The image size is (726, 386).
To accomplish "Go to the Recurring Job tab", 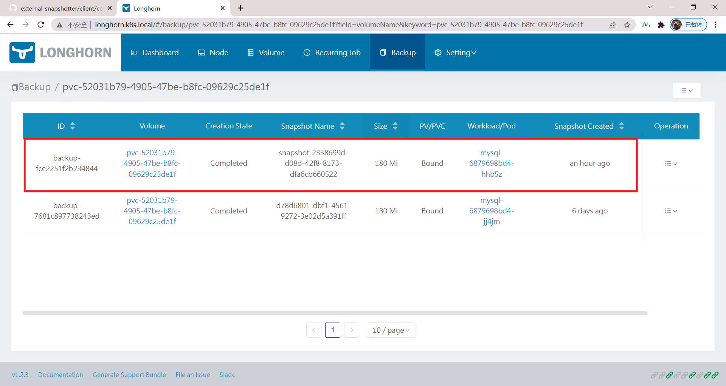I will [x=332, y=52].
